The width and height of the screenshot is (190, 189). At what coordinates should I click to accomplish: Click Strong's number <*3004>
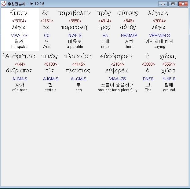click(x=19, y=21)
